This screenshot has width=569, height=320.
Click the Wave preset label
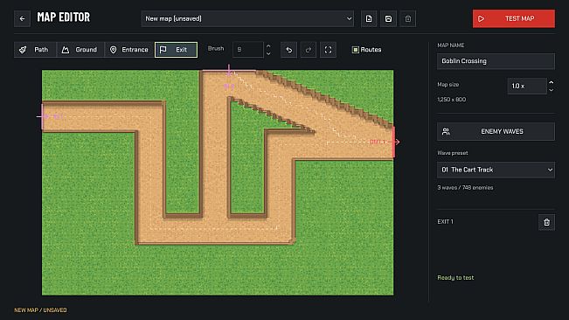[453, 153]
